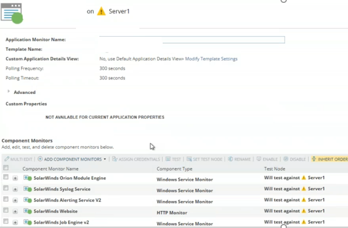The image size is (348, 228).
Task: Click status icon of SolarWinds Syslog Service
Action: pyautogui.click(x=28, y=189)
